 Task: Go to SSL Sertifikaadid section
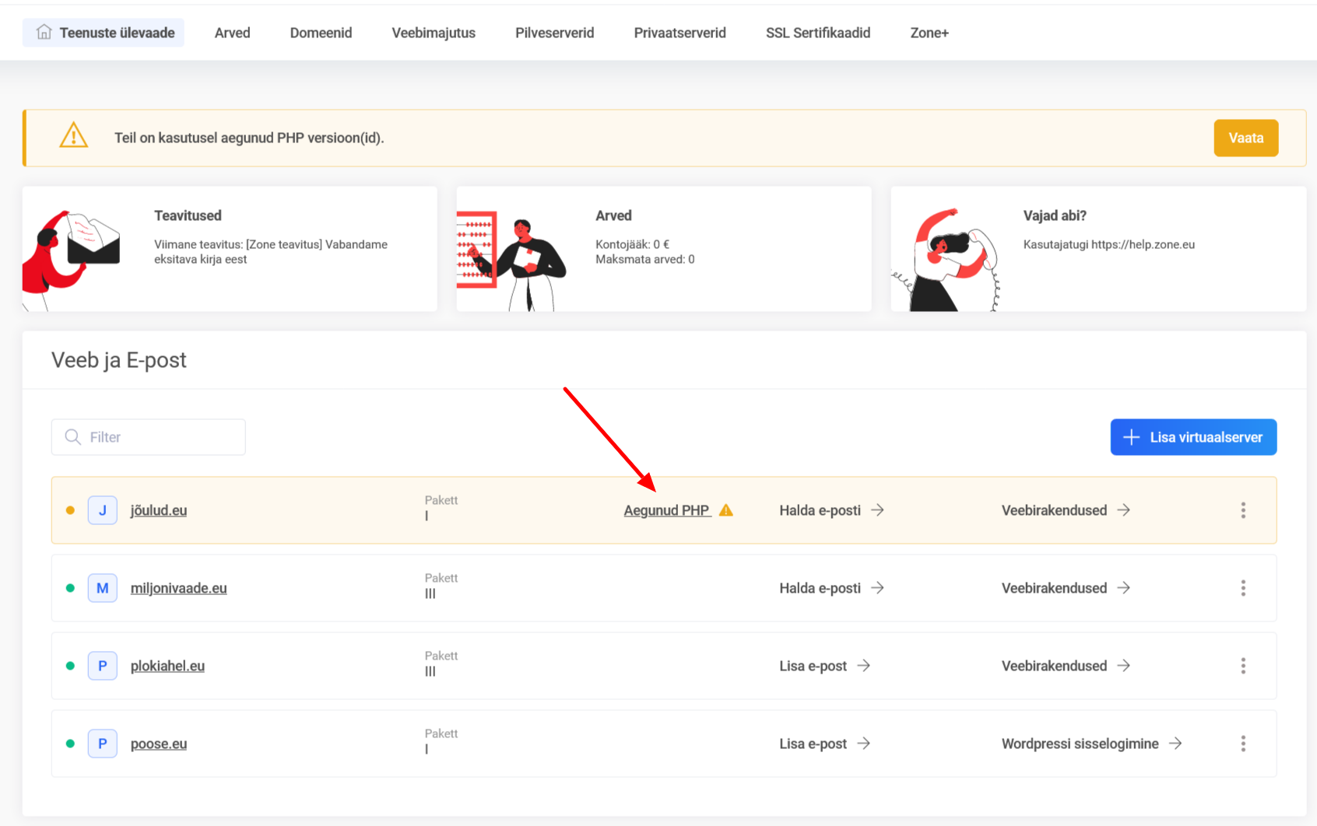pyautogui.click(x=817, y=33)
